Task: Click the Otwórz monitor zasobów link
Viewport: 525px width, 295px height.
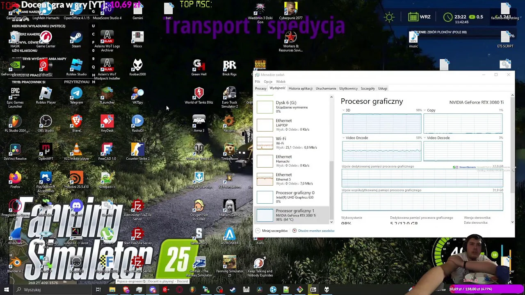Action: click(316, 231)
